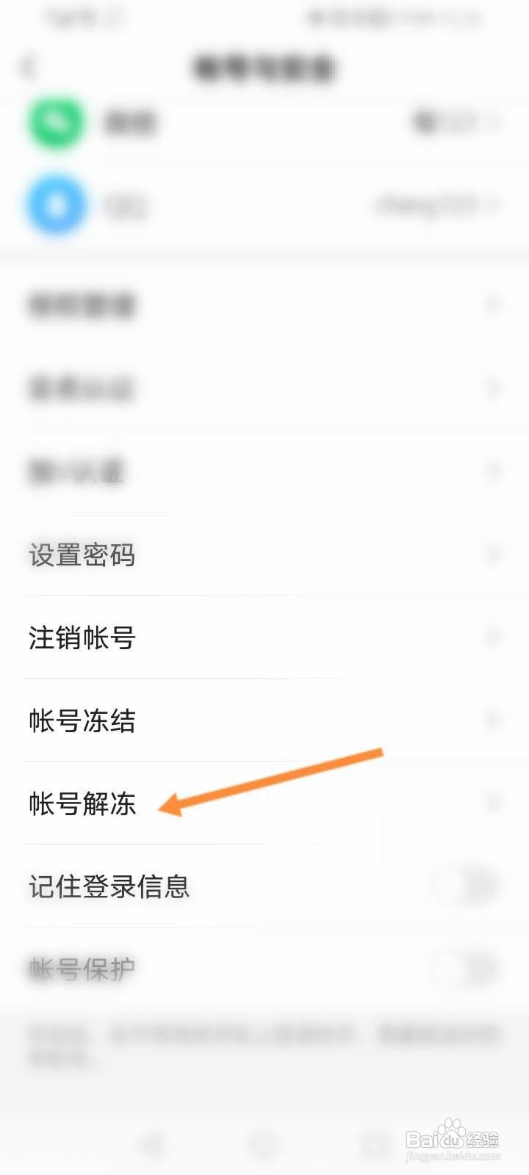Tap the Android back navigation icon

click(153, 1144)
